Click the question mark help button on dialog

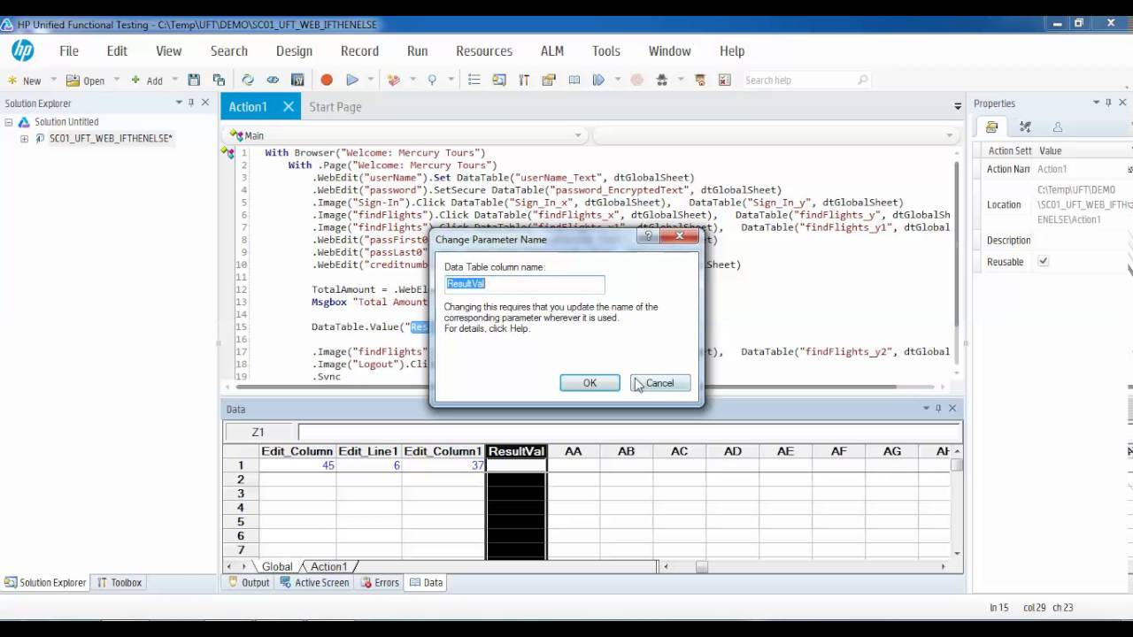[649, 236]
